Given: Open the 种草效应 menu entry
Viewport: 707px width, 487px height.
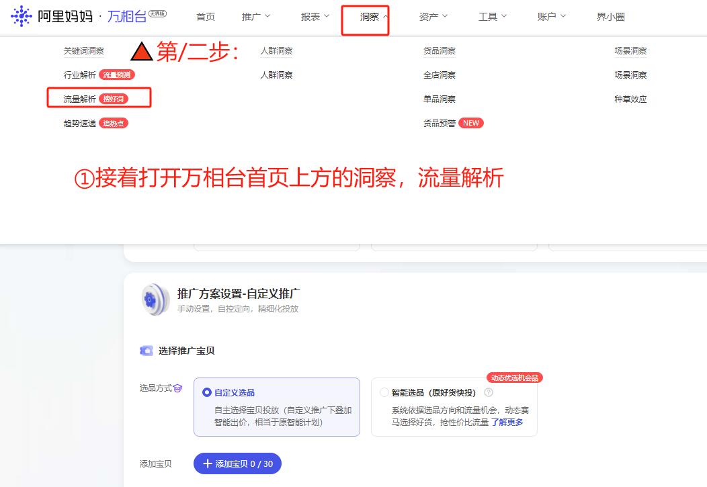Looking at the screenshot, I should tap(630, 99).
